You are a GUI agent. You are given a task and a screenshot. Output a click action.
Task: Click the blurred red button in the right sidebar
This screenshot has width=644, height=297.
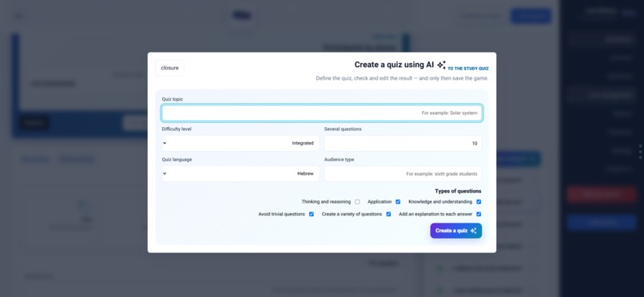(602, 195)
